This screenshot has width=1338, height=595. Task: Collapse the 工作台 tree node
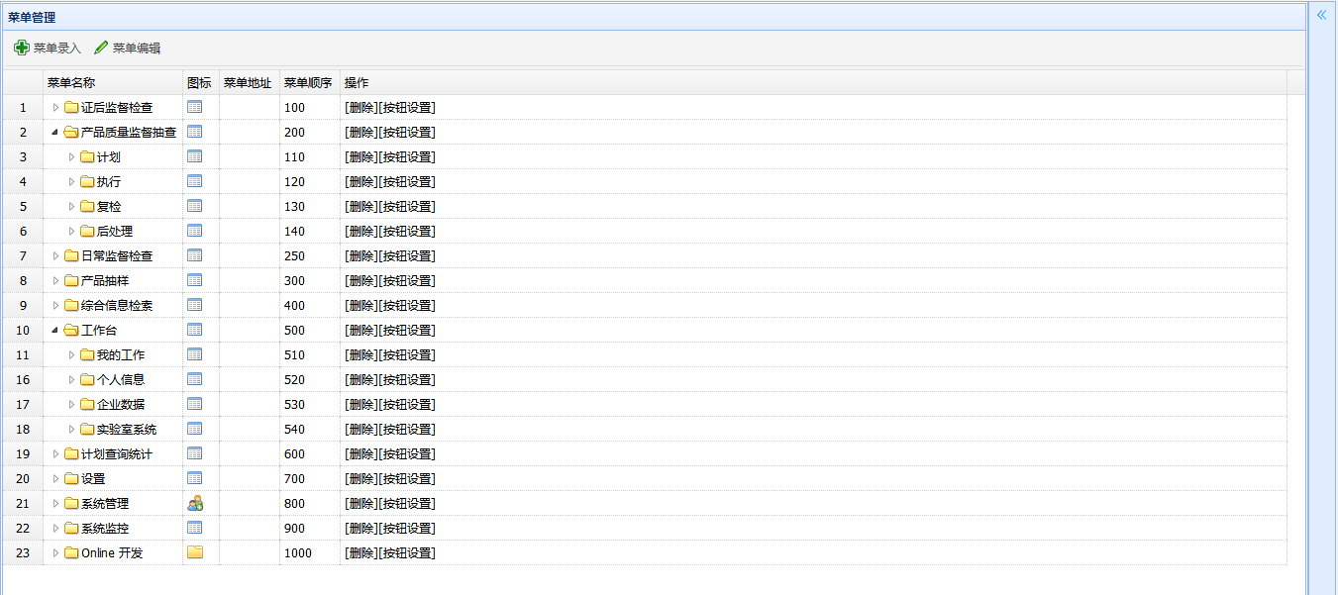coord(55,330)
